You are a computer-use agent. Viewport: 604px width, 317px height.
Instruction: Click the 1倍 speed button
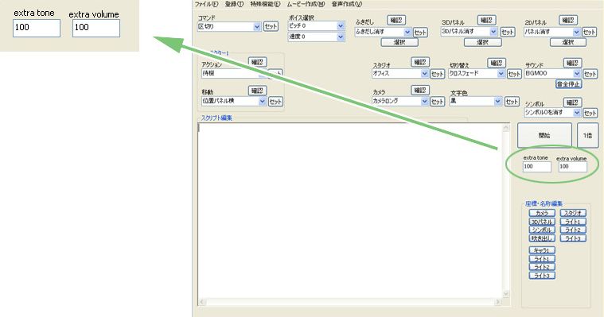click(588, 135)
